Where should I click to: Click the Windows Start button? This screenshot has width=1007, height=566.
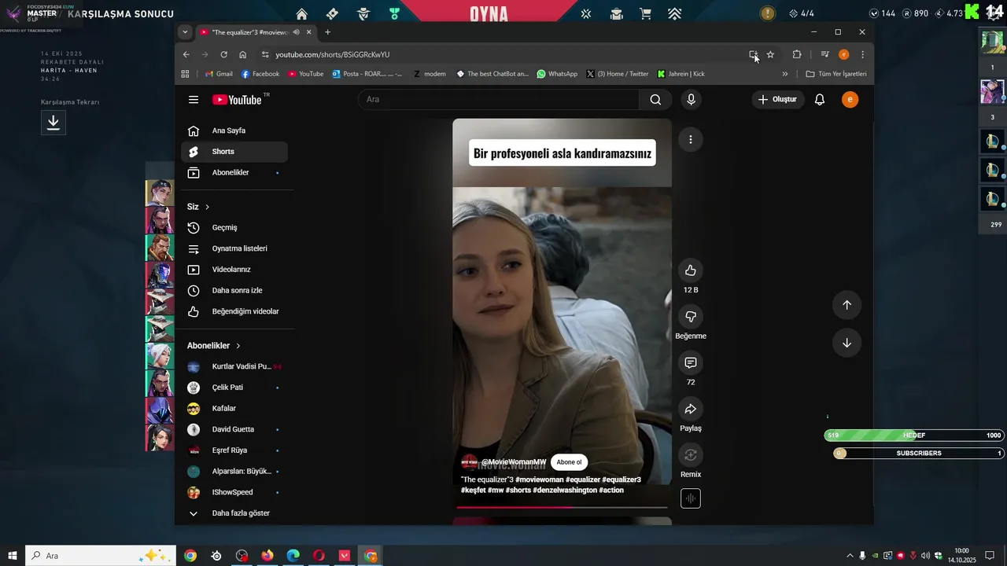coord(13,556)
